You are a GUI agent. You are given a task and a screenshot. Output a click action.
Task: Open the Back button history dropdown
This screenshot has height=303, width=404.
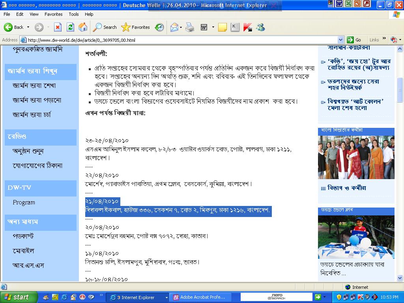[x=28, y=27]
